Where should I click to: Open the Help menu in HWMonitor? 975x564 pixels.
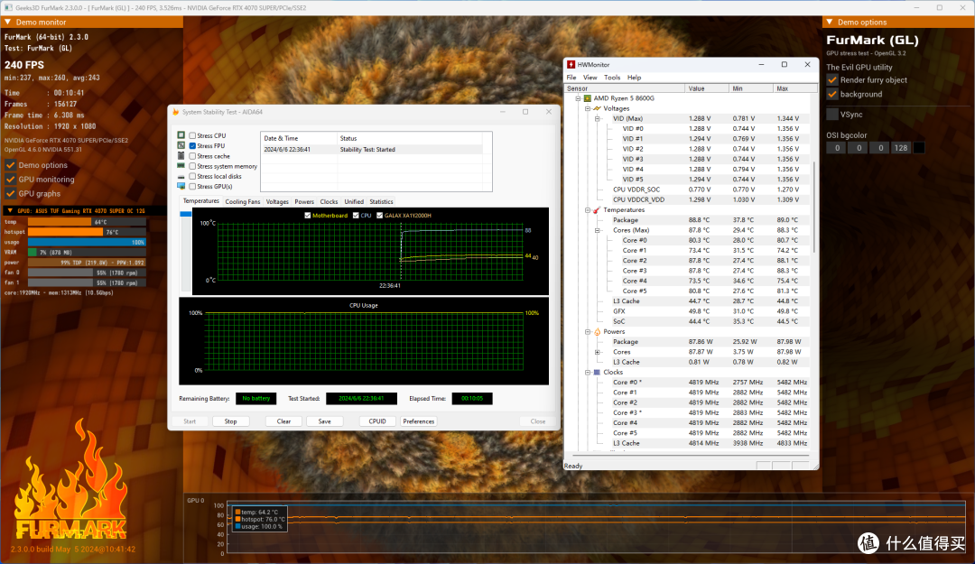pos(635,77)
